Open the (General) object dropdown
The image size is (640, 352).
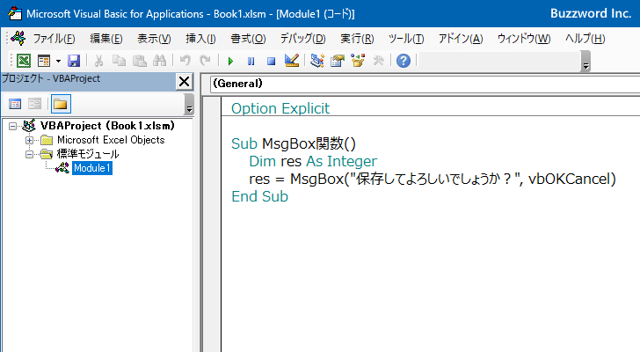[425, 84]
